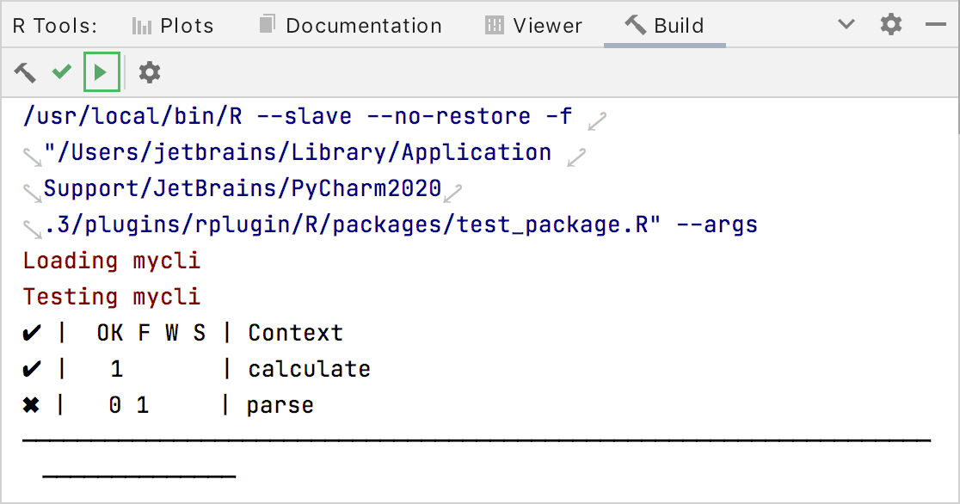Run Check Package with green checkmark icon
This screenshot has height=504, width=960.
(x=61, y=73)
